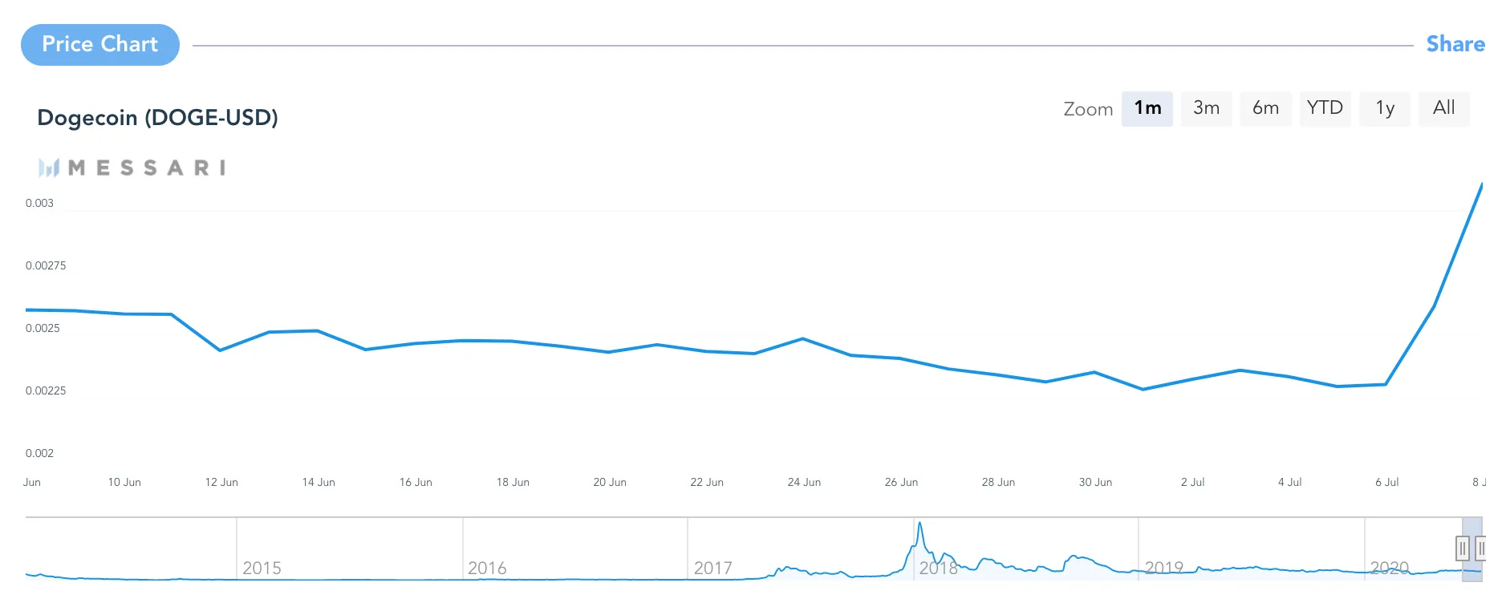This screenshot has width=1502, height=603.
Task: Click the right range selector handle
Action: [x=1482, y=548]
